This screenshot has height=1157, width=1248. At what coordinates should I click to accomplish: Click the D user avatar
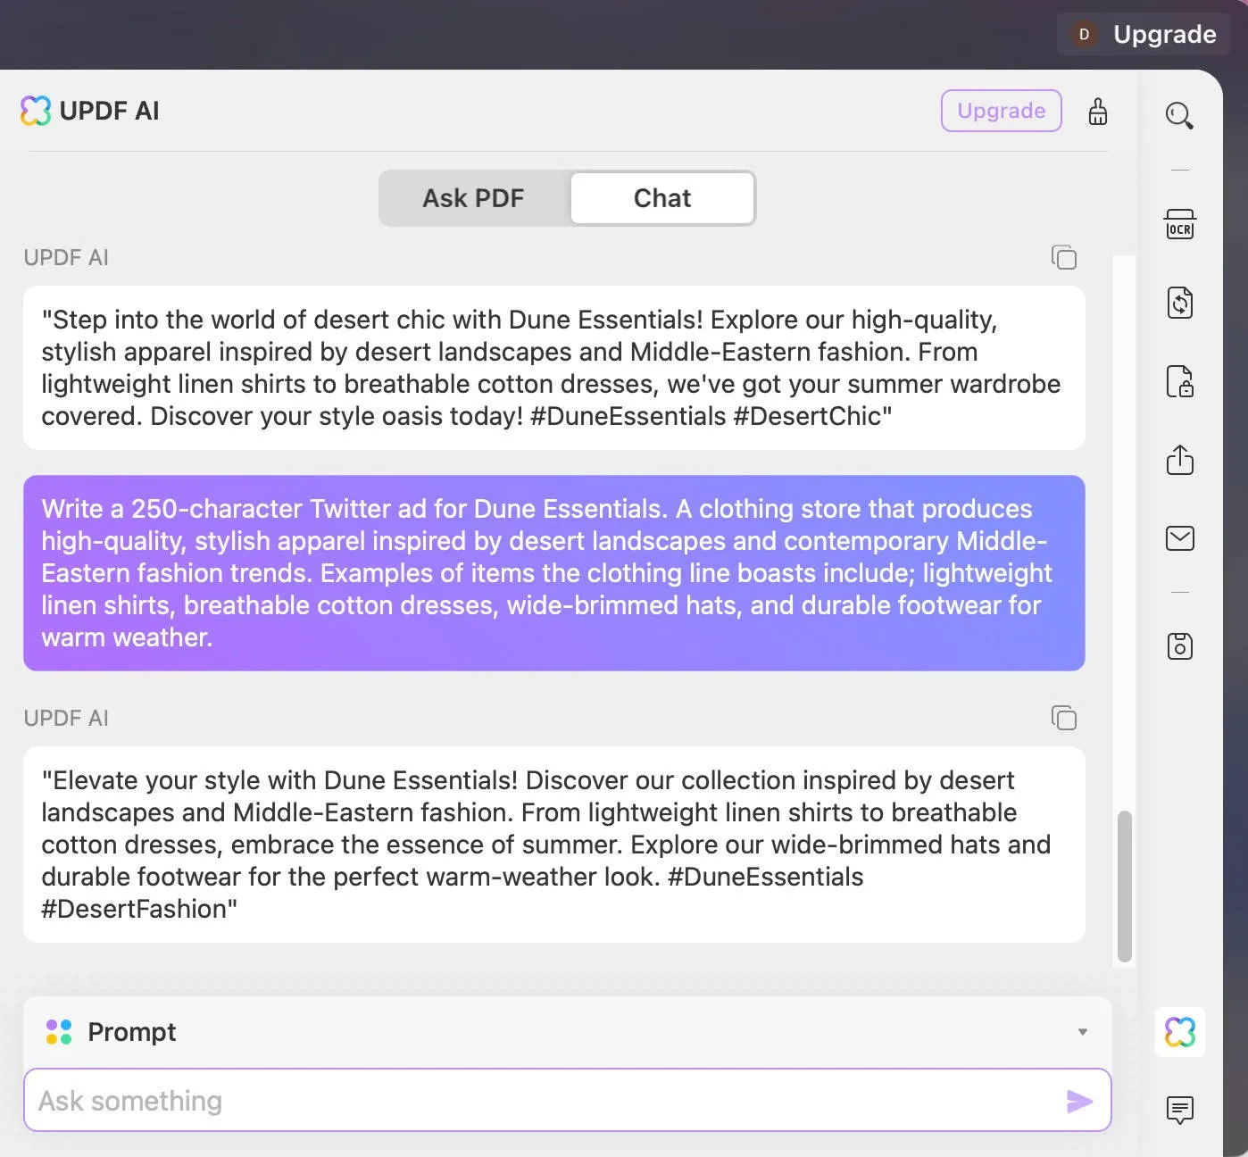pos(1084,34)
